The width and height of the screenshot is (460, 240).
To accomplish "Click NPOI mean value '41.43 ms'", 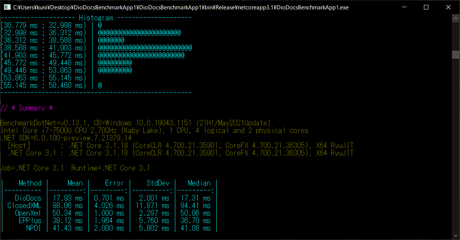I will [x=68, y=228].
